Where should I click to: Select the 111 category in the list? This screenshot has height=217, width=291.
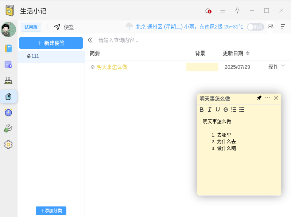pyautogui.click(x=51, y=56)
